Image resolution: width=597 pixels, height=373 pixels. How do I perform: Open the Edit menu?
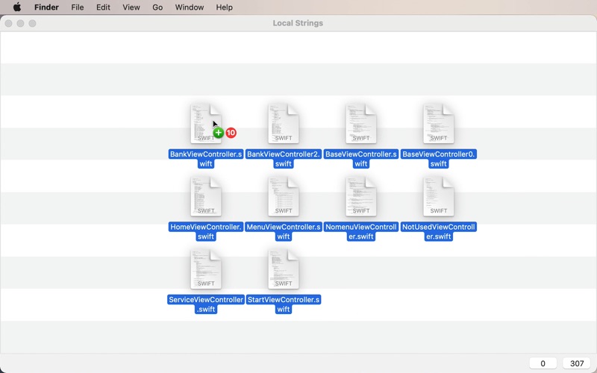[x=103, y=7]
